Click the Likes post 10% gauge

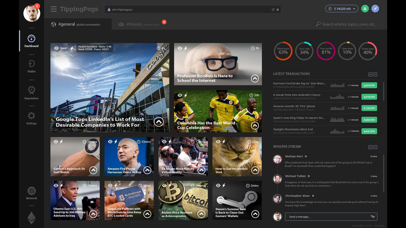click(347, 51)
